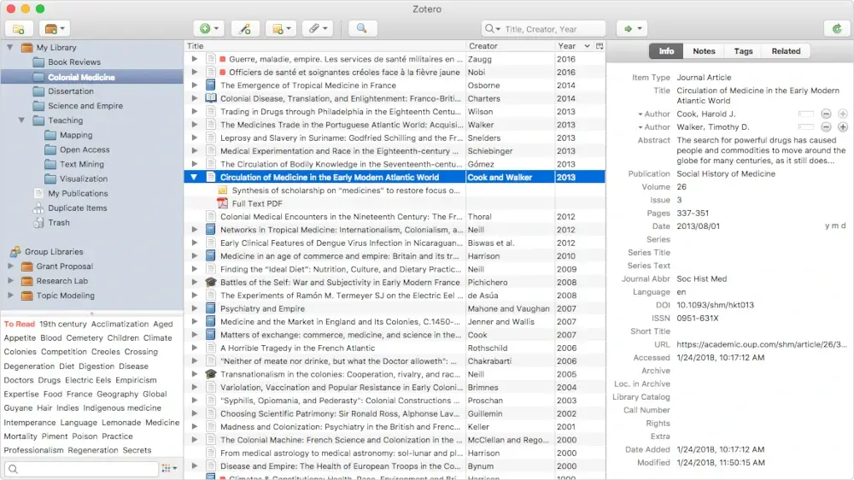The width and height of the screenshot is (854, 480).
Task: Expand the Grant Proposal group library
Action: [10, 266]
